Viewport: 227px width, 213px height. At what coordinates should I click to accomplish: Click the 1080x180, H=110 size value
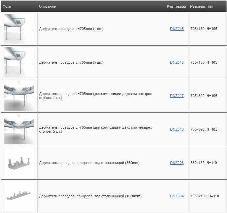tap(205, 196)
